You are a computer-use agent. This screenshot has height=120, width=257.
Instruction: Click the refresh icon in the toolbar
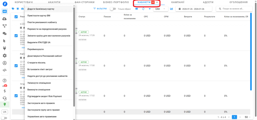pos(143,9)
